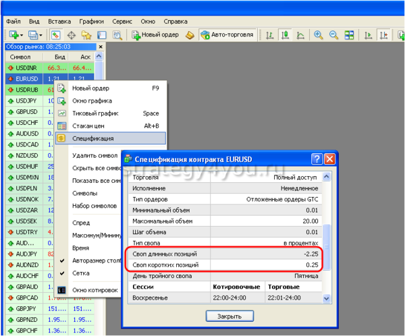
Task: Choose Спецификация in the context menu
Action: (x=93, y=138)
